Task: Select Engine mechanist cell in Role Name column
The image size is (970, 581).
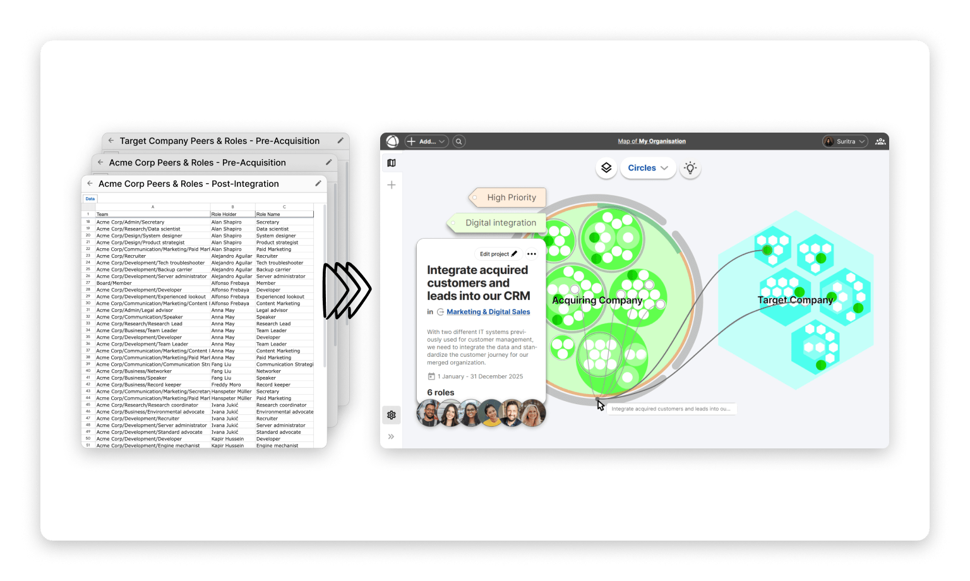Action: 284,445
